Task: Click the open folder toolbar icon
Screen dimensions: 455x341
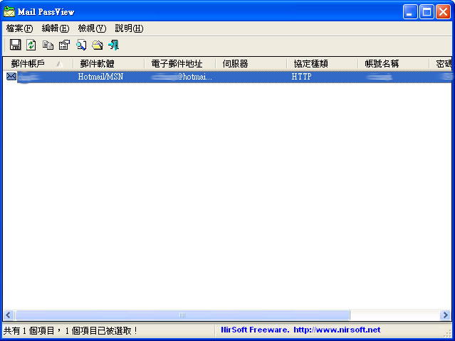Action: point(98,45)
